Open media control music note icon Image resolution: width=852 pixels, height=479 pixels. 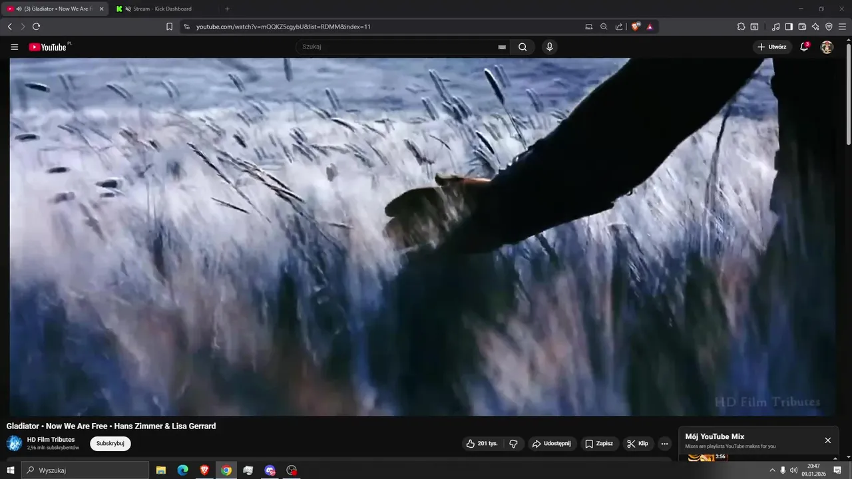(776, 27)
